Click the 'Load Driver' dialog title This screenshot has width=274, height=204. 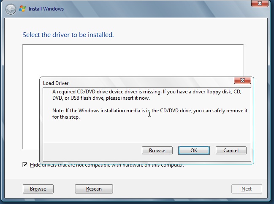pos(56,83)
